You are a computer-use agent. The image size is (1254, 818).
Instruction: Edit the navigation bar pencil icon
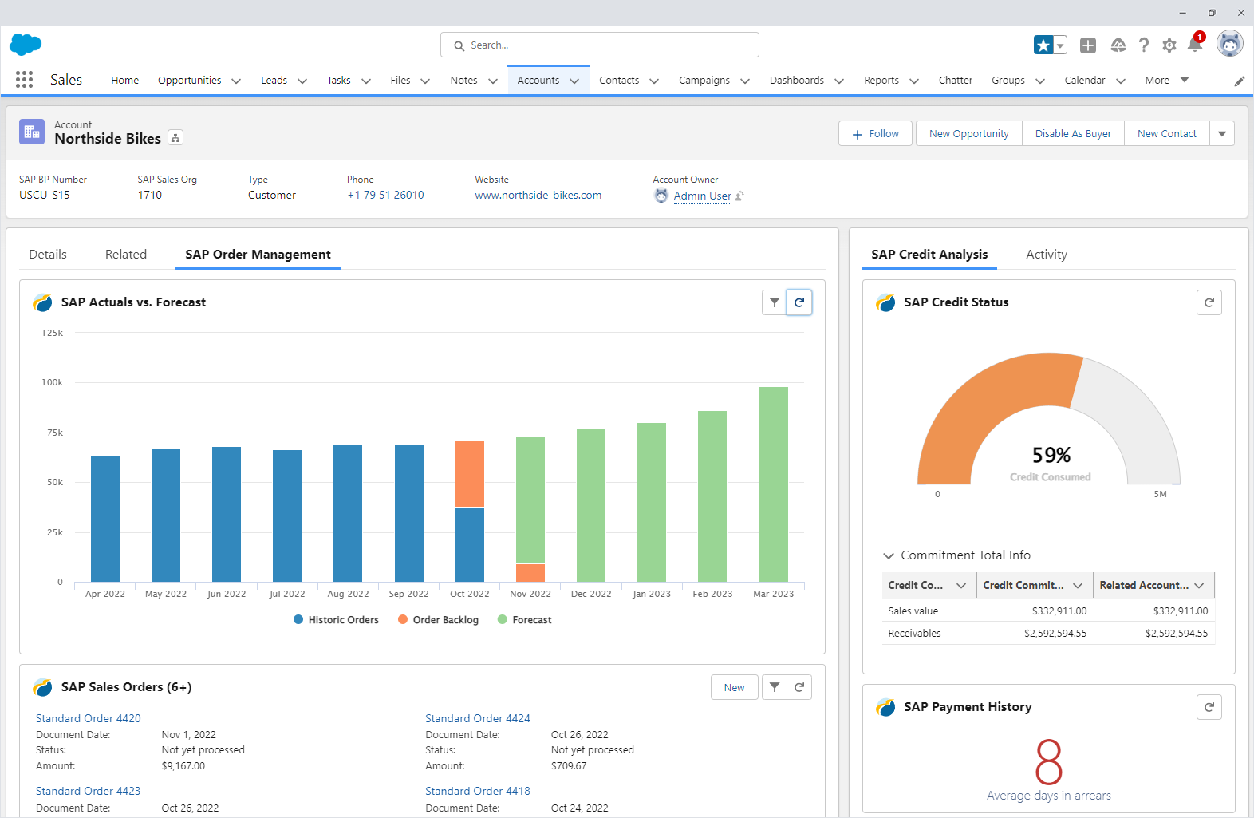(x=1240, y=81)
